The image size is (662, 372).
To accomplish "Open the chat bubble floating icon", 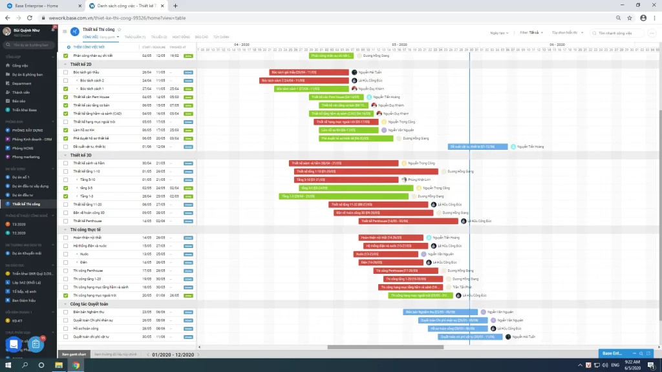I will 14,344.
